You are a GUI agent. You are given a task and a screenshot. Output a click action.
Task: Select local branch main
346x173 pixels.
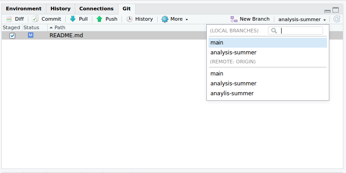(268, 43)
